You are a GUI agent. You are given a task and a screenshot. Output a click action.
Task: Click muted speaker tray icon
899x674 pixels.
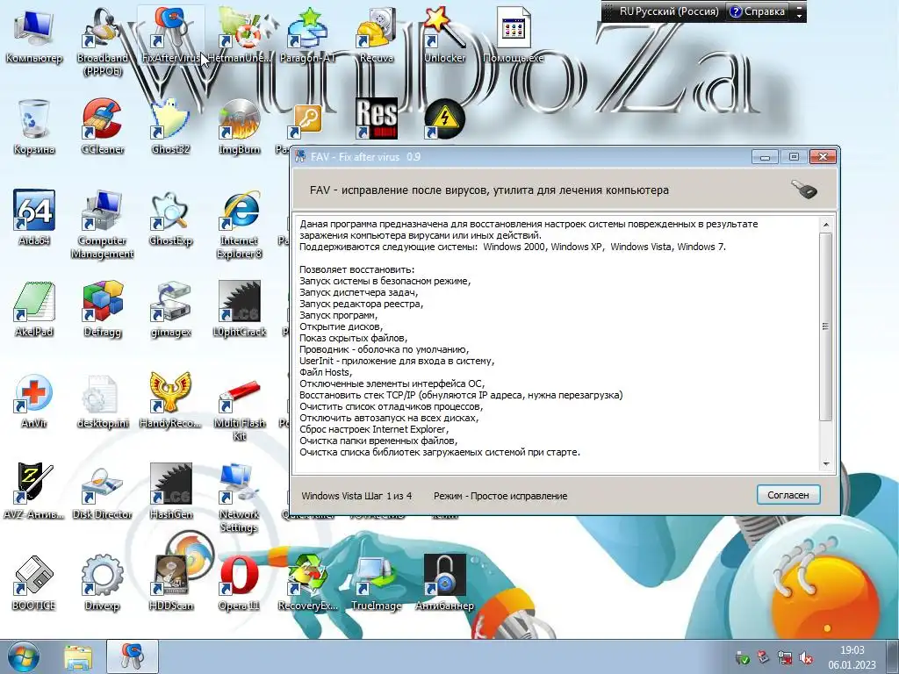click(806, 658)
